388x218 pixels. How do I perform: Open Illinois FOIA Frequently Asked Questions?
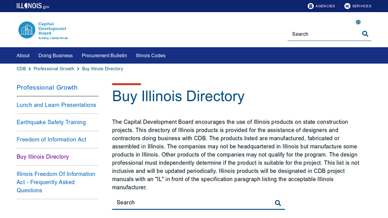pos(56,182)
